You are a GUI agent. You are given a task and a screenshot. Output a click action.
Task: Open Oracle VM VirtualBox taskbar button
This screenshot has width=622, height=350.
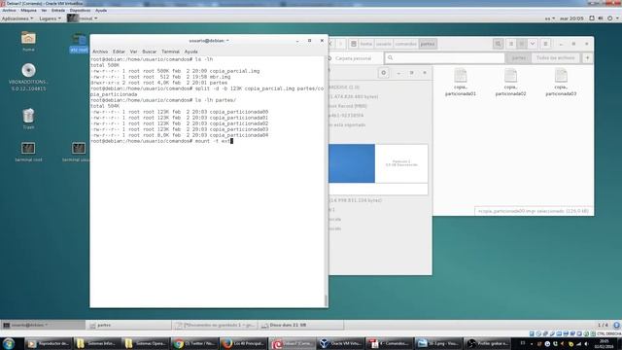click(x=340, y=343)
